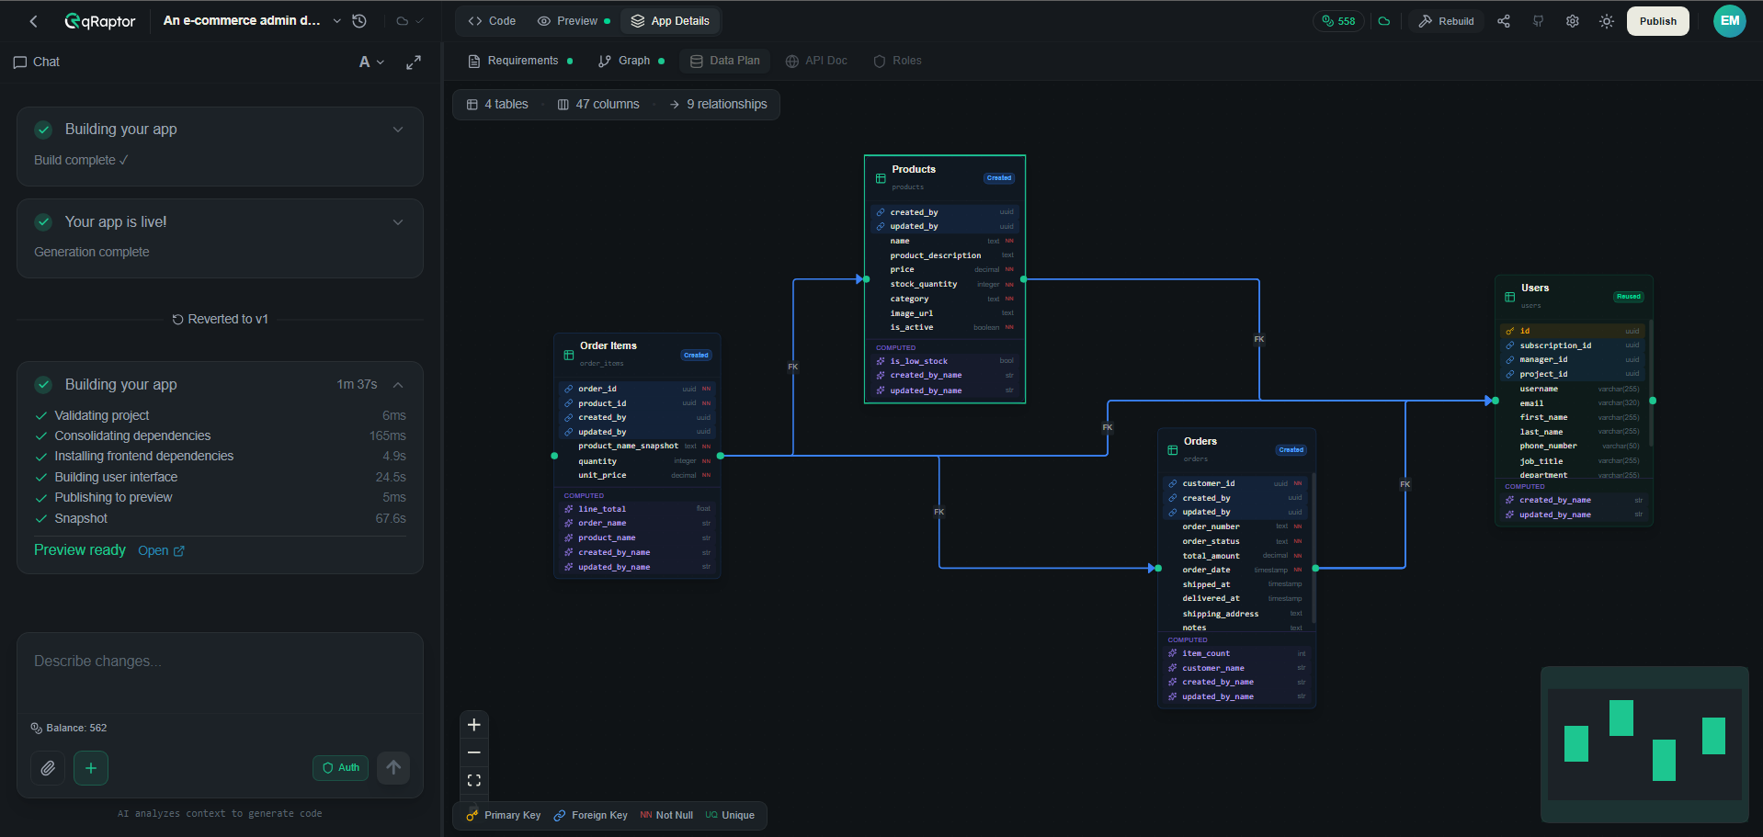This screenshot has height=837, width=1763.
Task: Toggle the Auth button
Action: [340, 768]
